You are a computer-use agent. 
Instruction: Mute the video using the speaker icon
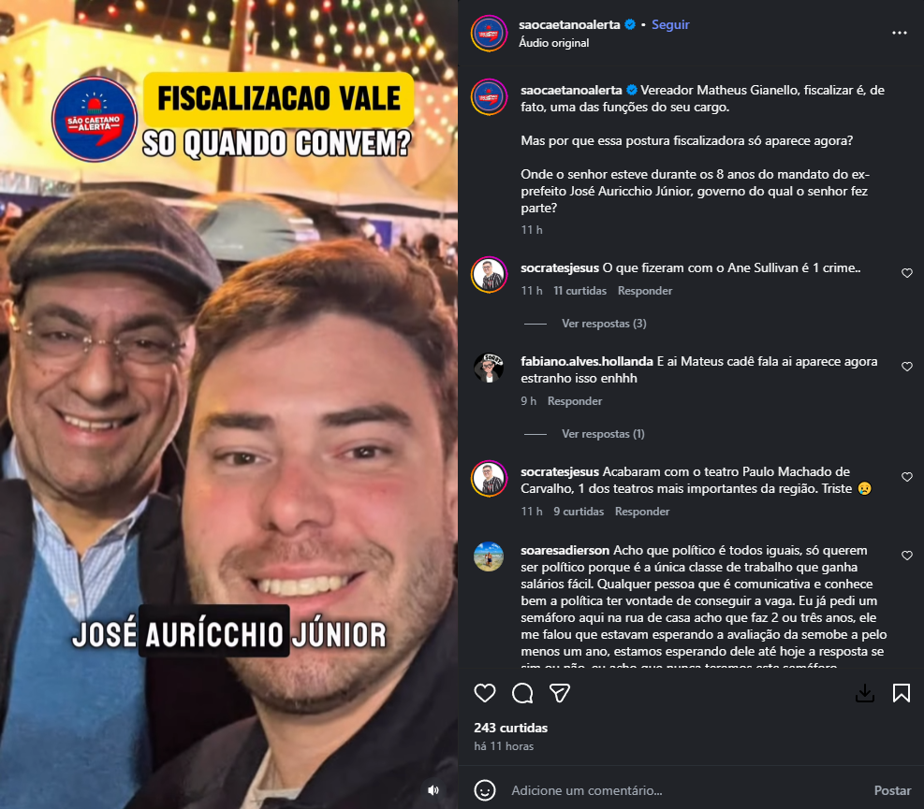pyautogui.click(x=433, y=790)
